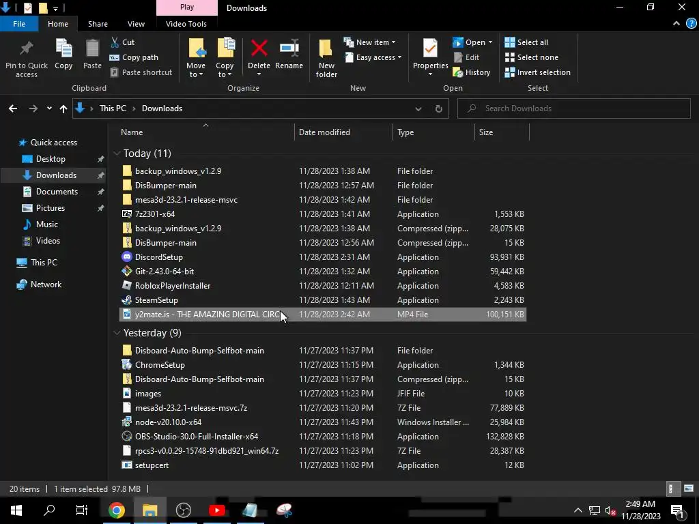Select Network in navigation pane
This screenshot has height=524, width=699.
(46, 285)
